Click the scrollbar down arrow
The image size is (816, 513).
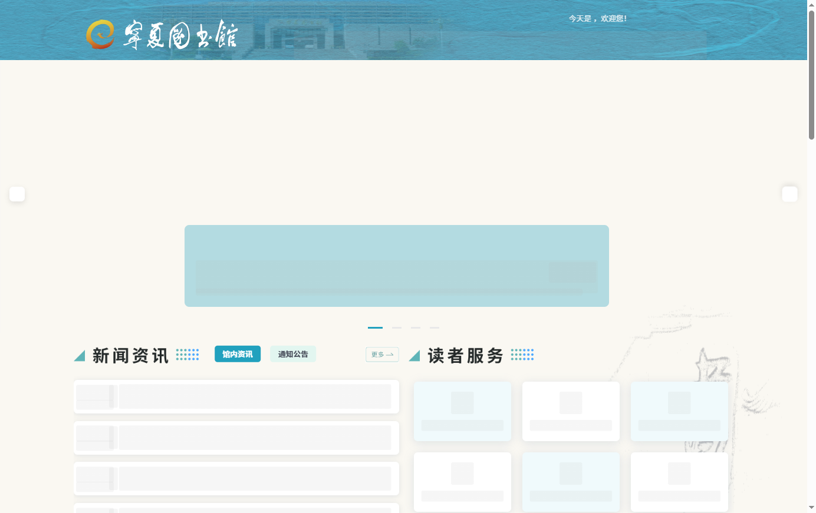(x=811, y=508)
